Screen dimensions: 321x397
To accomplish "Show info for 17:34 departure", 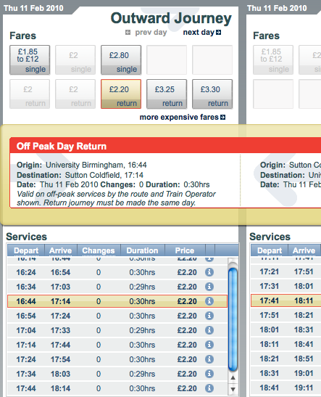I will click(x=209, y=374).
